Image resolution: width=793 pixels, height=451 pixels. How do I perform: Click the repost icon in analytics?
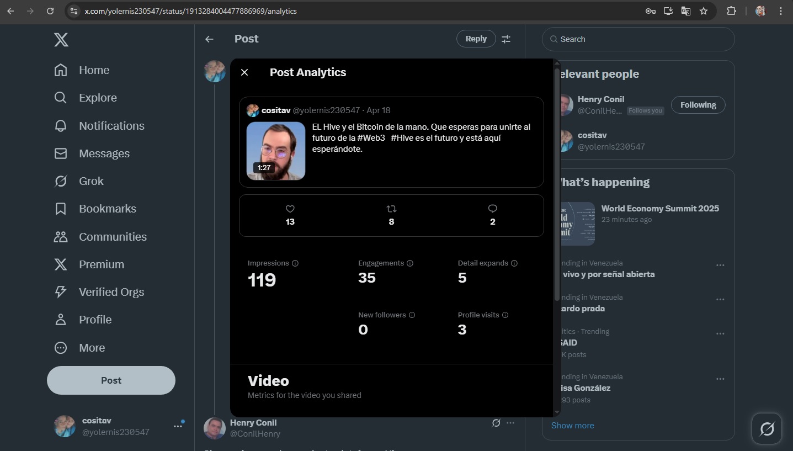391,209
